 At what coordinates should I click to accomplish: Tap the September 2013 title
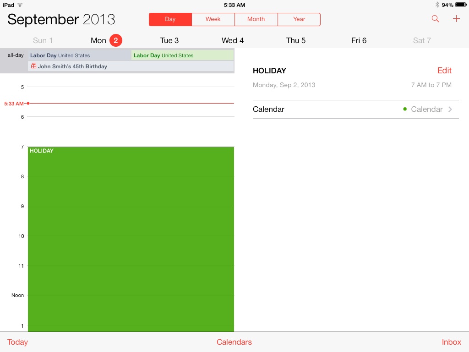pyautogui.click(x=61, y=19)
